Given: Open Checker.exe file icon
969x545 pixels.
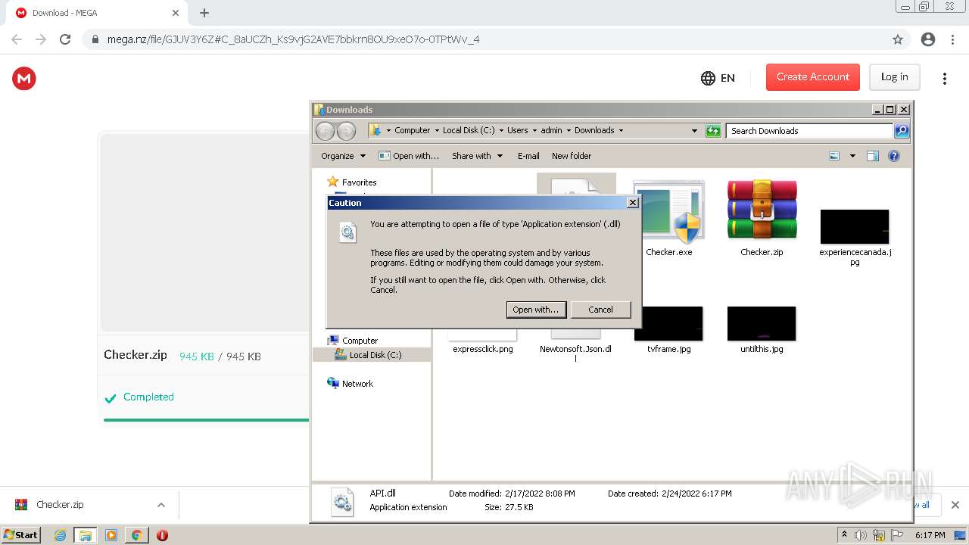Looking at the screenshot, I should click(668, 212).
